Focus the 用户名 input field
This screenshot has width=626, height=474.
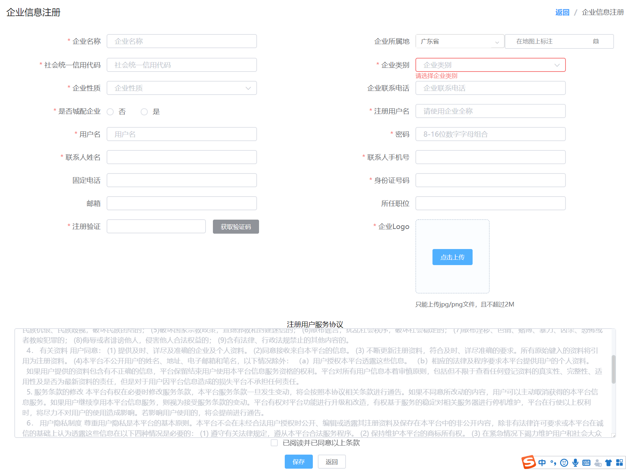point(182,134)
